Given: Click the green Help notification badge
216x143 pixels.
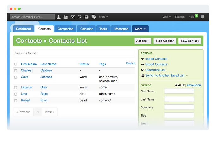Looking at the screenshot, I should (x=196, y=16).
